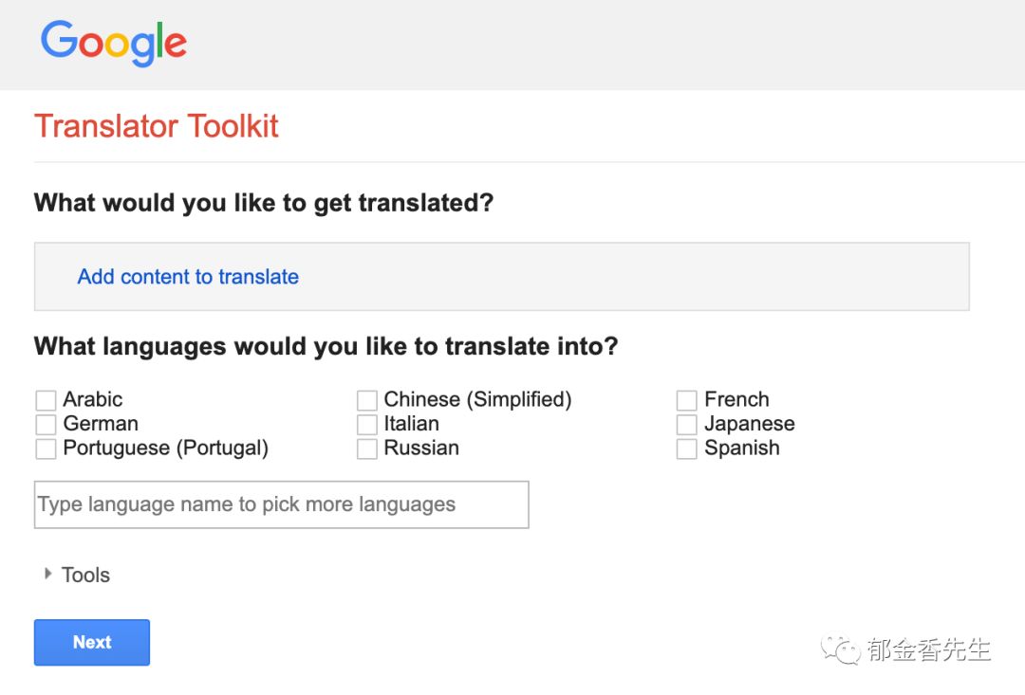1025x695 pixels.
Task: Check the Italian checkbox
Action: 366,425
